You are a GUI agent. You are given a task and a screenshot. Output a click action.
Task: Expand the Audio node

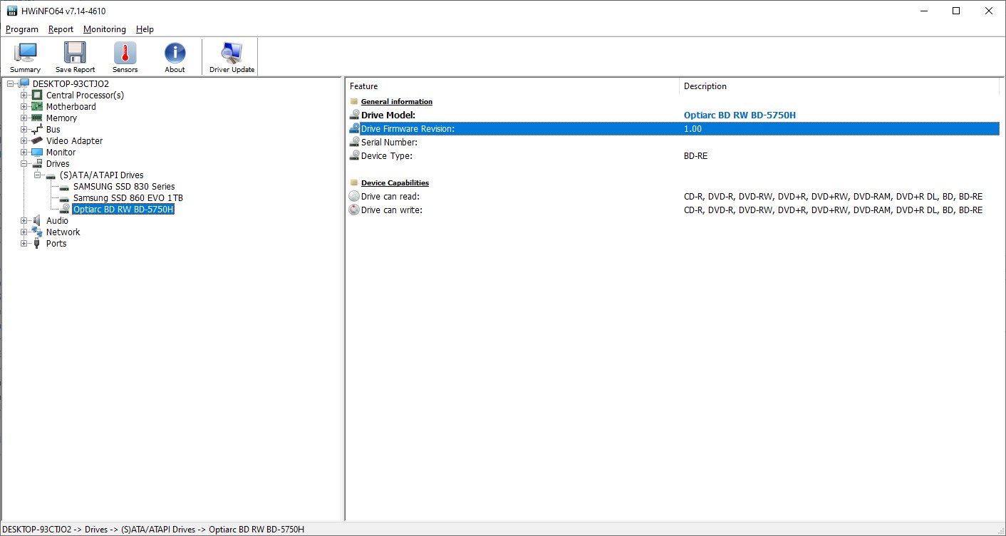24,220
